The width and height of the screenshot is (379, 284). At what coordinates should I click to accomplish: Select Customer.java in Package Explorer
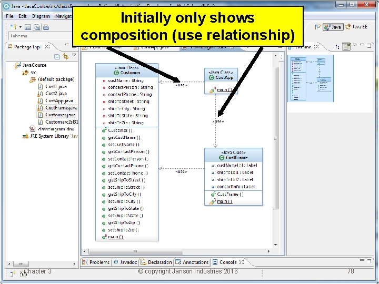56,115
